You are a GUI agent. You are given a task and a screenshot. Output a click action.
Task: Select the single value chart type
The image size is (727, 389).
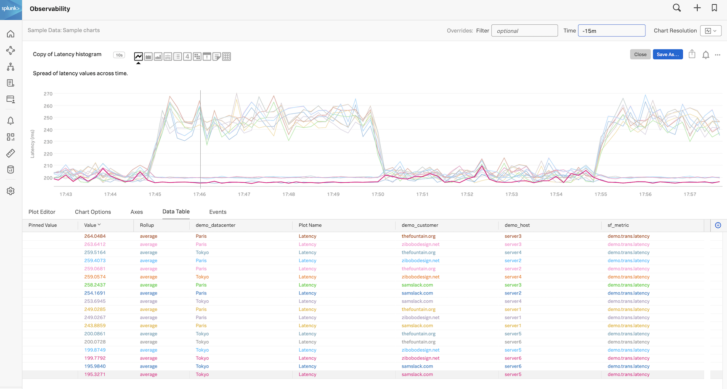pos(187,57)
